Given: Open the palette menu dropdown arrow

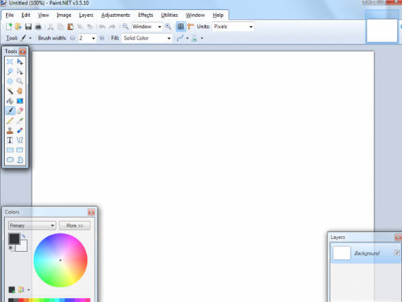Looking at the screenshot, I should coord(28,290).
